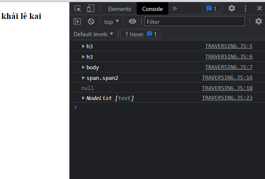265x179 pixels.
Task: Open the TRAVERSING.JS:23 source link
Action: tap(227, 98)
